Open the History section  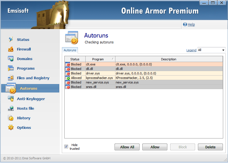(x=24, y=118)
